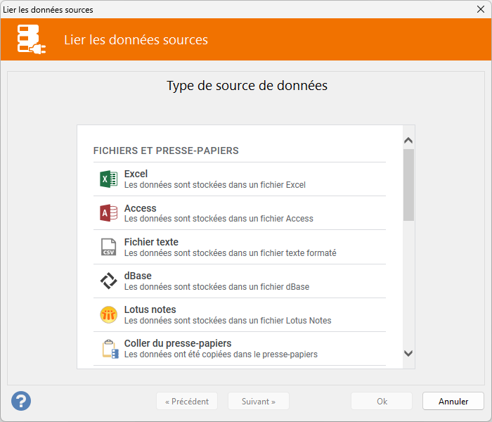Click the red Access database icon
492x422 pixels.
[x=108, y=213]
